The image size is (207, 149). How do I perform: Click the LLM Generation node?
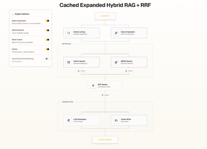82,120
